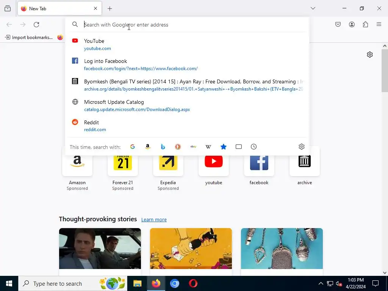Click Import bookmarks in bookmarks toolbar

(29, 38)
